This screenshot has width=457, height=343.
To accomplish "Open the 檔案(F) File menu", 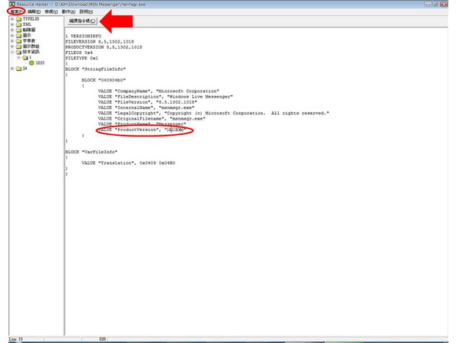I will point(16,11).
